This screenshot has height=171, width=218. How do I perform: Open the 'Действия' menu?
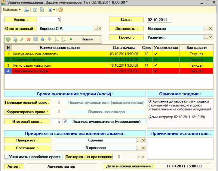coord(11,10)
